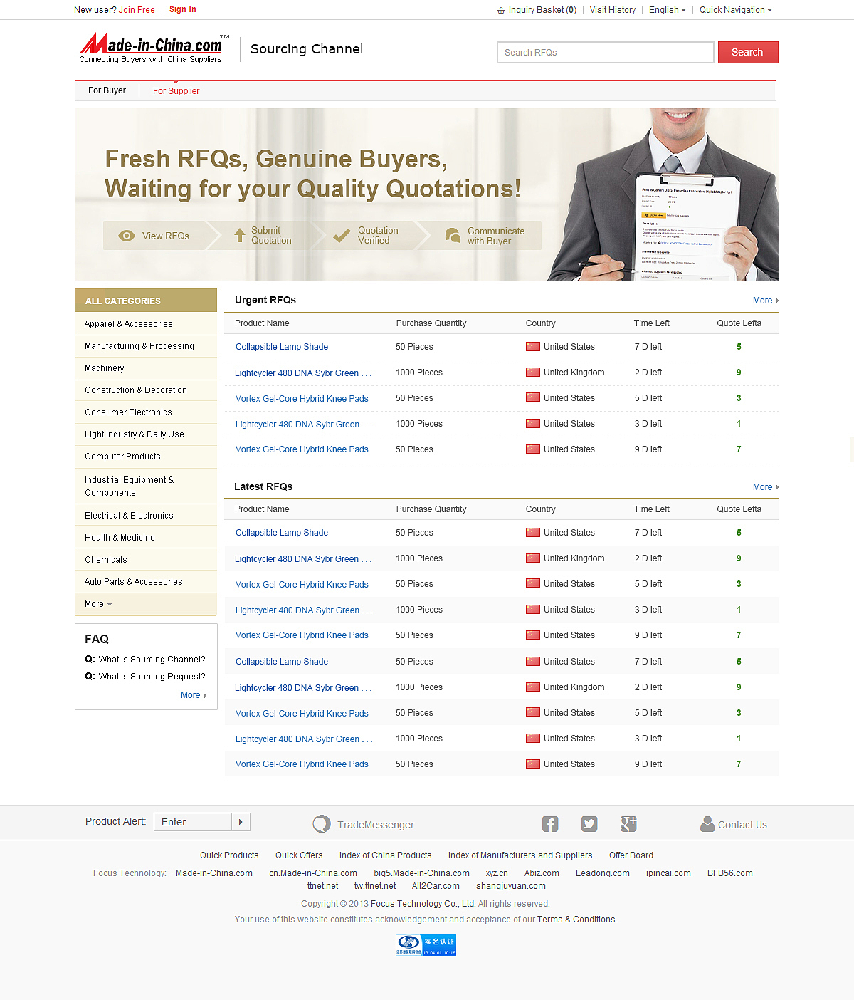
Task: Click the Join Free link
Action: click(x=137, y=10)
